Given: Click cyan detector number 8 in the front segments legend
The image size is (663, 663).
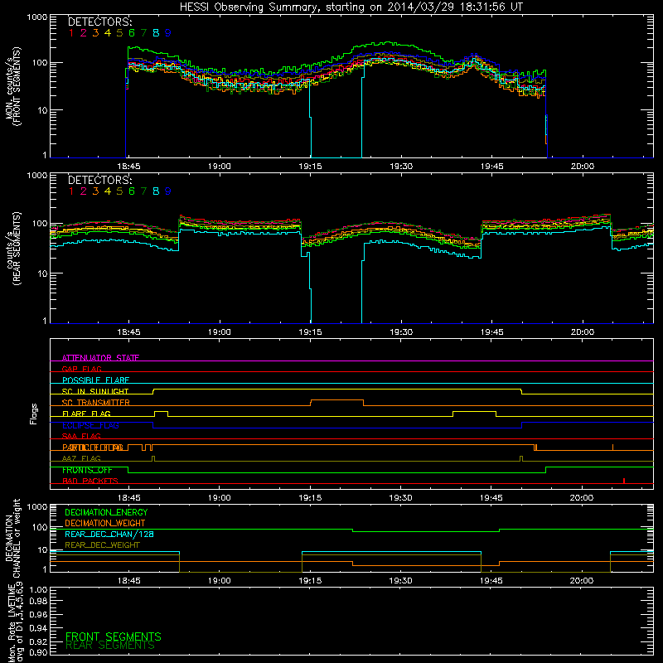Looking at the screenshot, I should (x=156, y=33).
